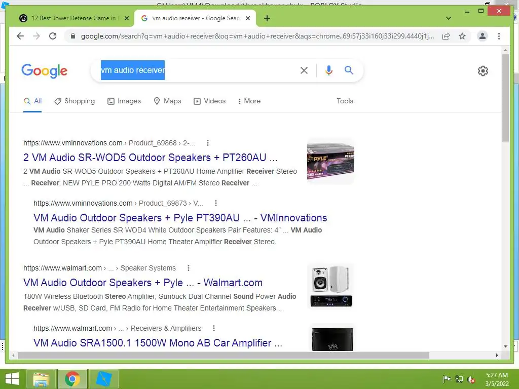Click the browser forward arrow
Viewport: 519px width, 389px height.
pyautogui.click(x=36, y=36)
